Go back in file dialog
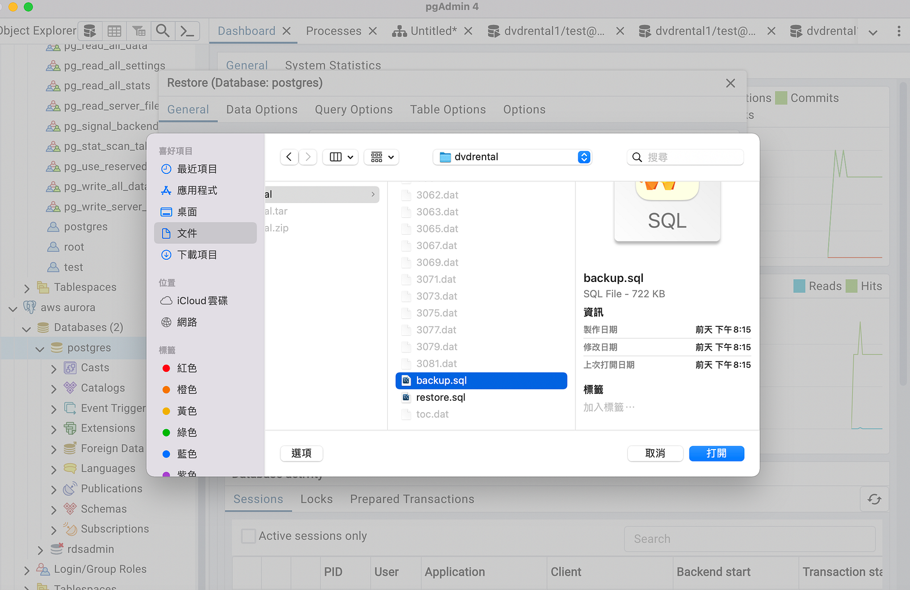 [289, 157]
